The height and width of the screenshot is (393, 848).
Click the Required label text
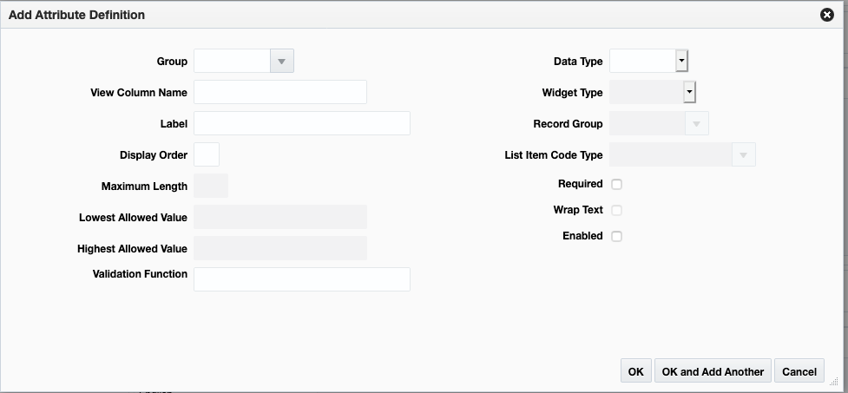point(581,184)
